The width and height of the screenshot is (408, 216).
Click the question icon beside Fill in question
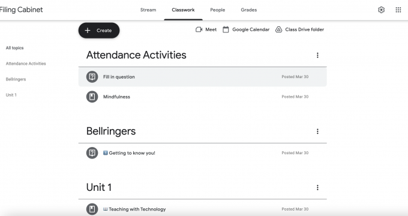click(x=92, y=77)
